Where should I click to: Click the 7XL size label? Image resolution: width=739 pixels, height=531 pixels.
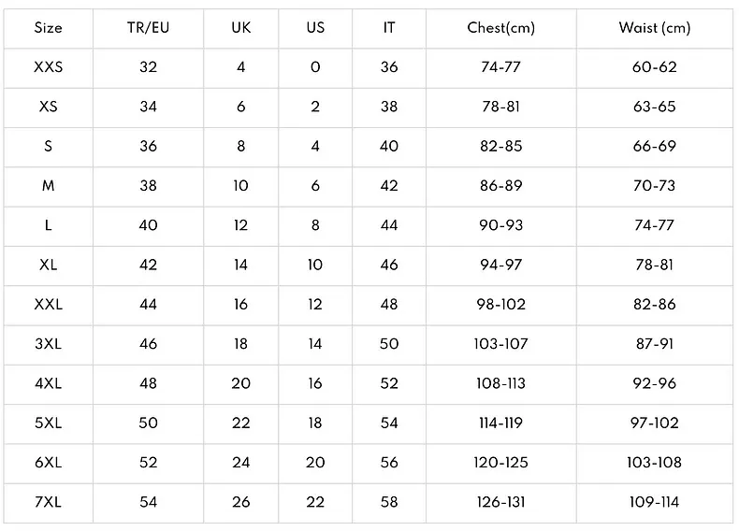pos(48,502)
